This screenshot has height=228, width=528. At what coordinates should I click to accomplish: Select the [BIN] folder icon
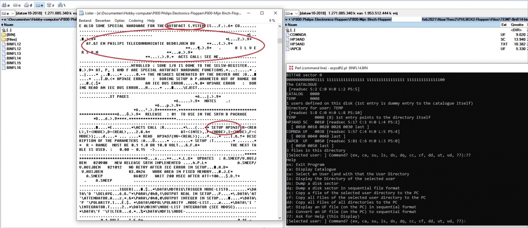(x=4, y=35)
